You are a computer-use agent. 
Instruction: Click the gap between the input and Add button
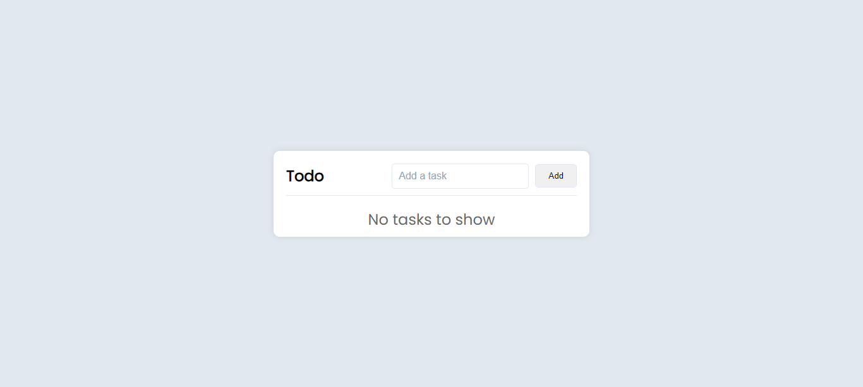(x=532, y=176)
